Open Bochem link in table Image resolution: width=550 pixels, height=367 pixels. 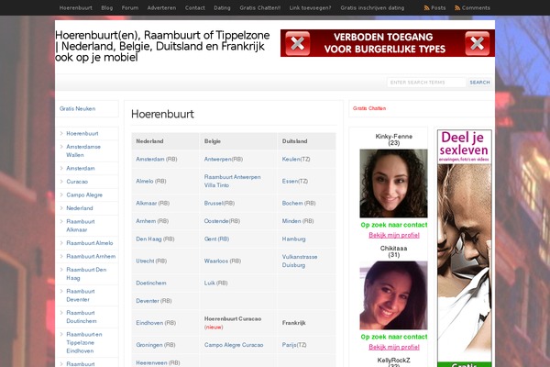292,204
